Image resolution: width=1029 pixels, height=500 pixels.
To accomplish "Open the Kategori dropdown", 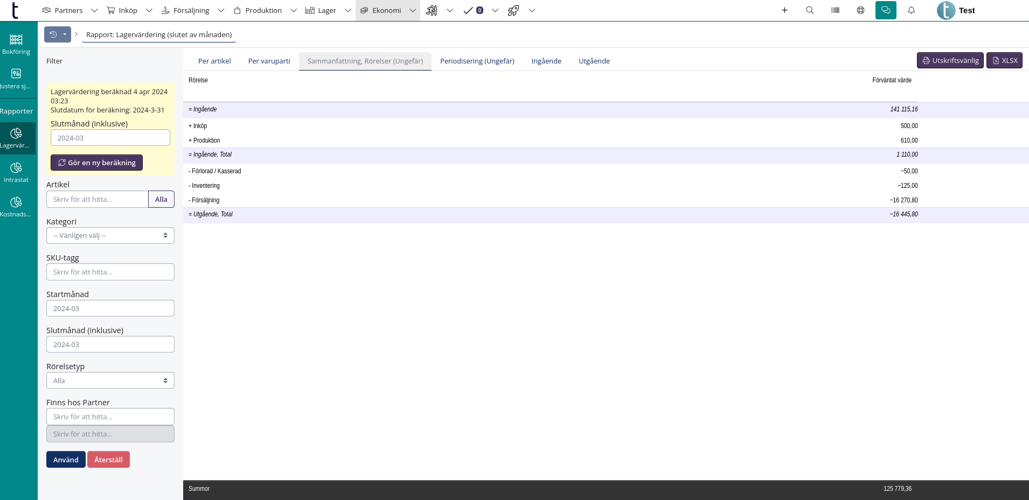I will [110, 235].
